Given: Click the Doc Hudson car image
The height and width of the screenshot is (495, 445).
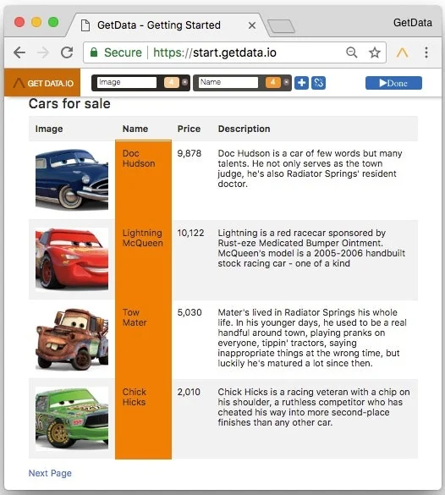Looking at the screenshot, I should [x=72, y=179].
